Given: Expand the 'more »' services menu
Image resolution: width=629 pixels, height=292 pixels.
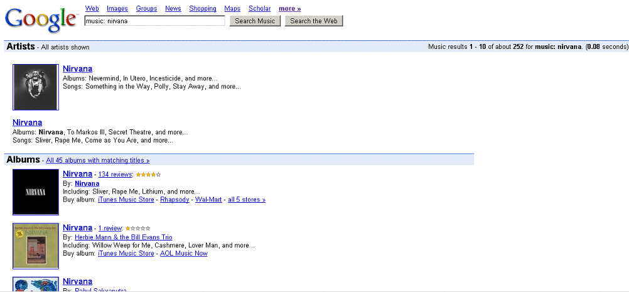Looking at the screenshot, I should click(289, 9).
